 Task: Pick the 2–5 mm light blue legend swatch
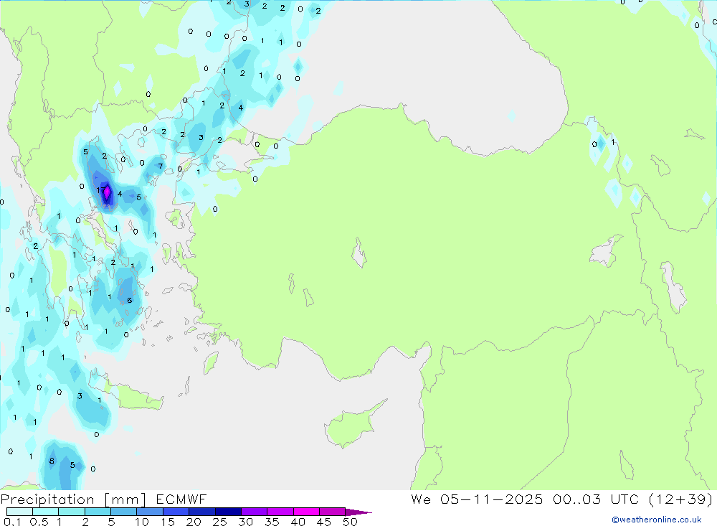click(x=98, y=512)
